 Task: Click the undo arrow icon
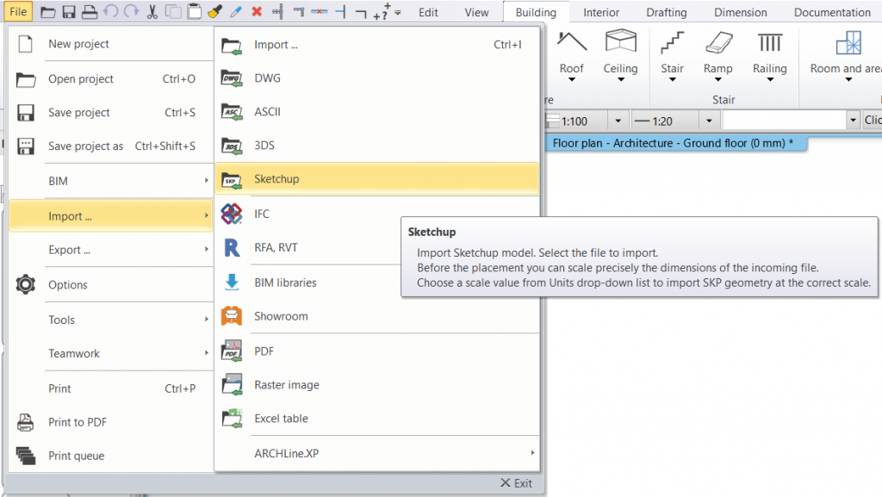pyautogui.click(x=111, y=12)
